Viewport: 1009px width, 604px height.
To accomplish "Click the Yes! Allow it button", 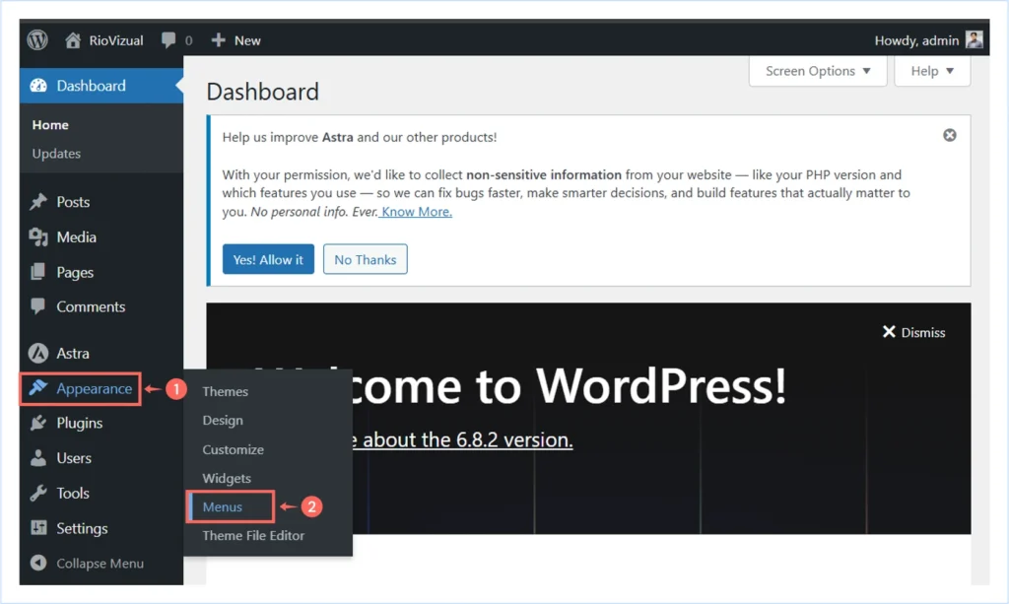I will click(x=268, y=259).
